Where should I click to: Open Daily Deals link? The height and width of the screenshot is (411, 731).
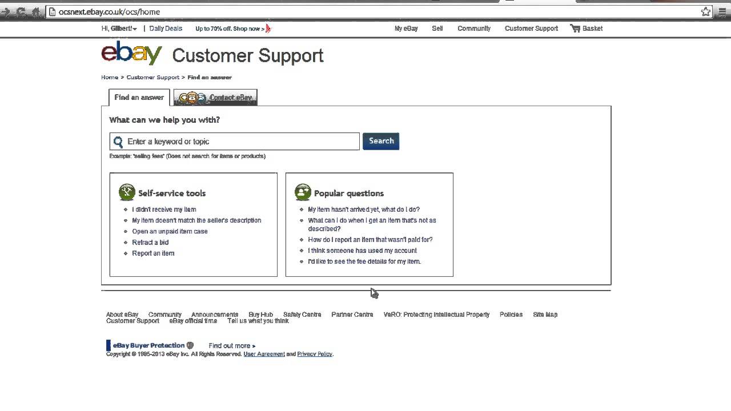pos(166,29)
